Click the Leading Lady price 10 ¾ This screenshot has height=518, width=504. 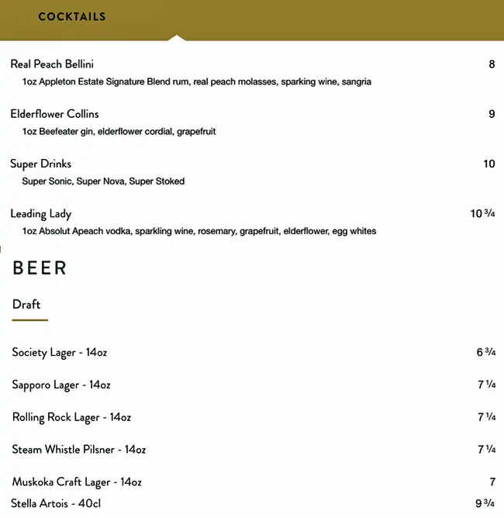pos(482,214)
